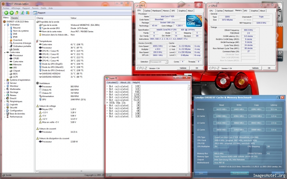287x179 pixels.
Task: Click the Up level icon in EVEREST toolbar
Action: [x=17, y=13]
